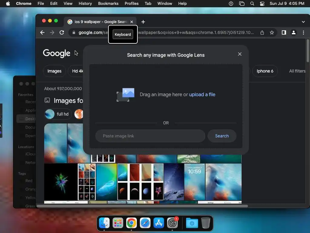Open the Apple menu

[8, 4]
